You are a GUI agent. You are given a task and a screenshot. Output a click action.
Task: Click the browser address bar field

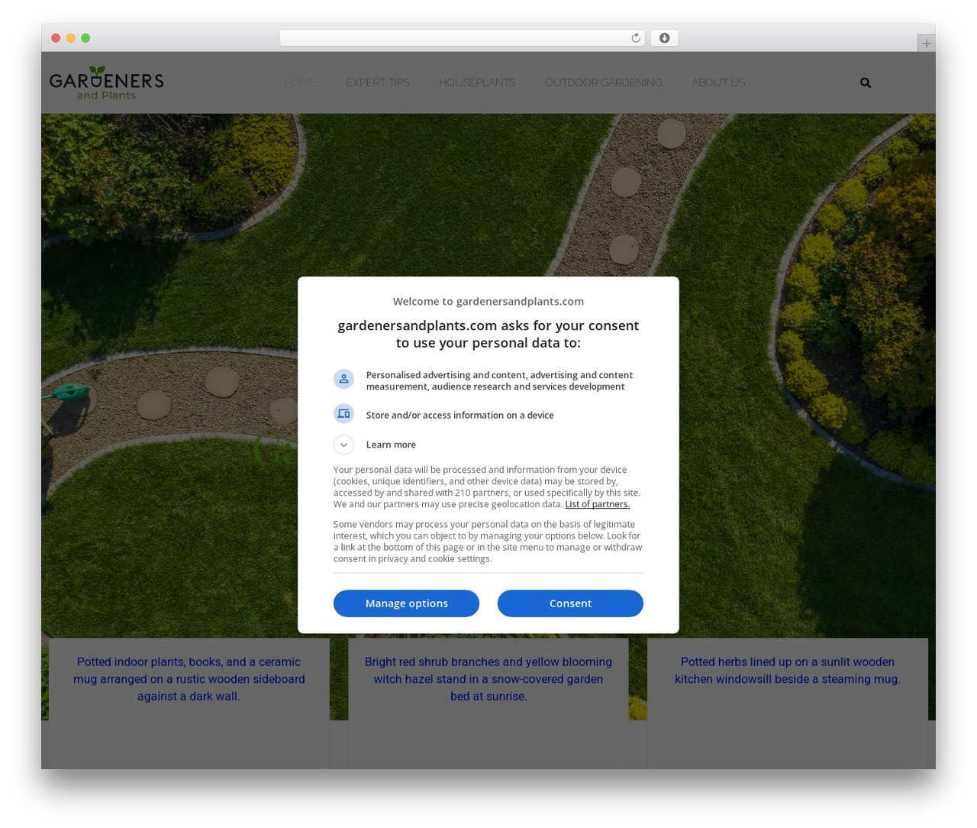point(462,38)
